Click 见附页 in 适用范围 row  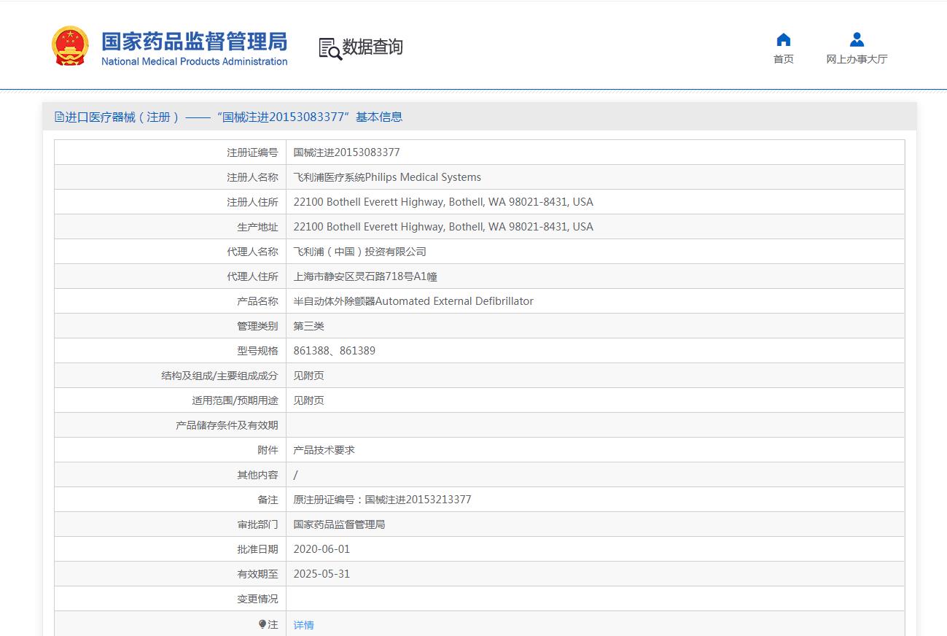(309, 400)
